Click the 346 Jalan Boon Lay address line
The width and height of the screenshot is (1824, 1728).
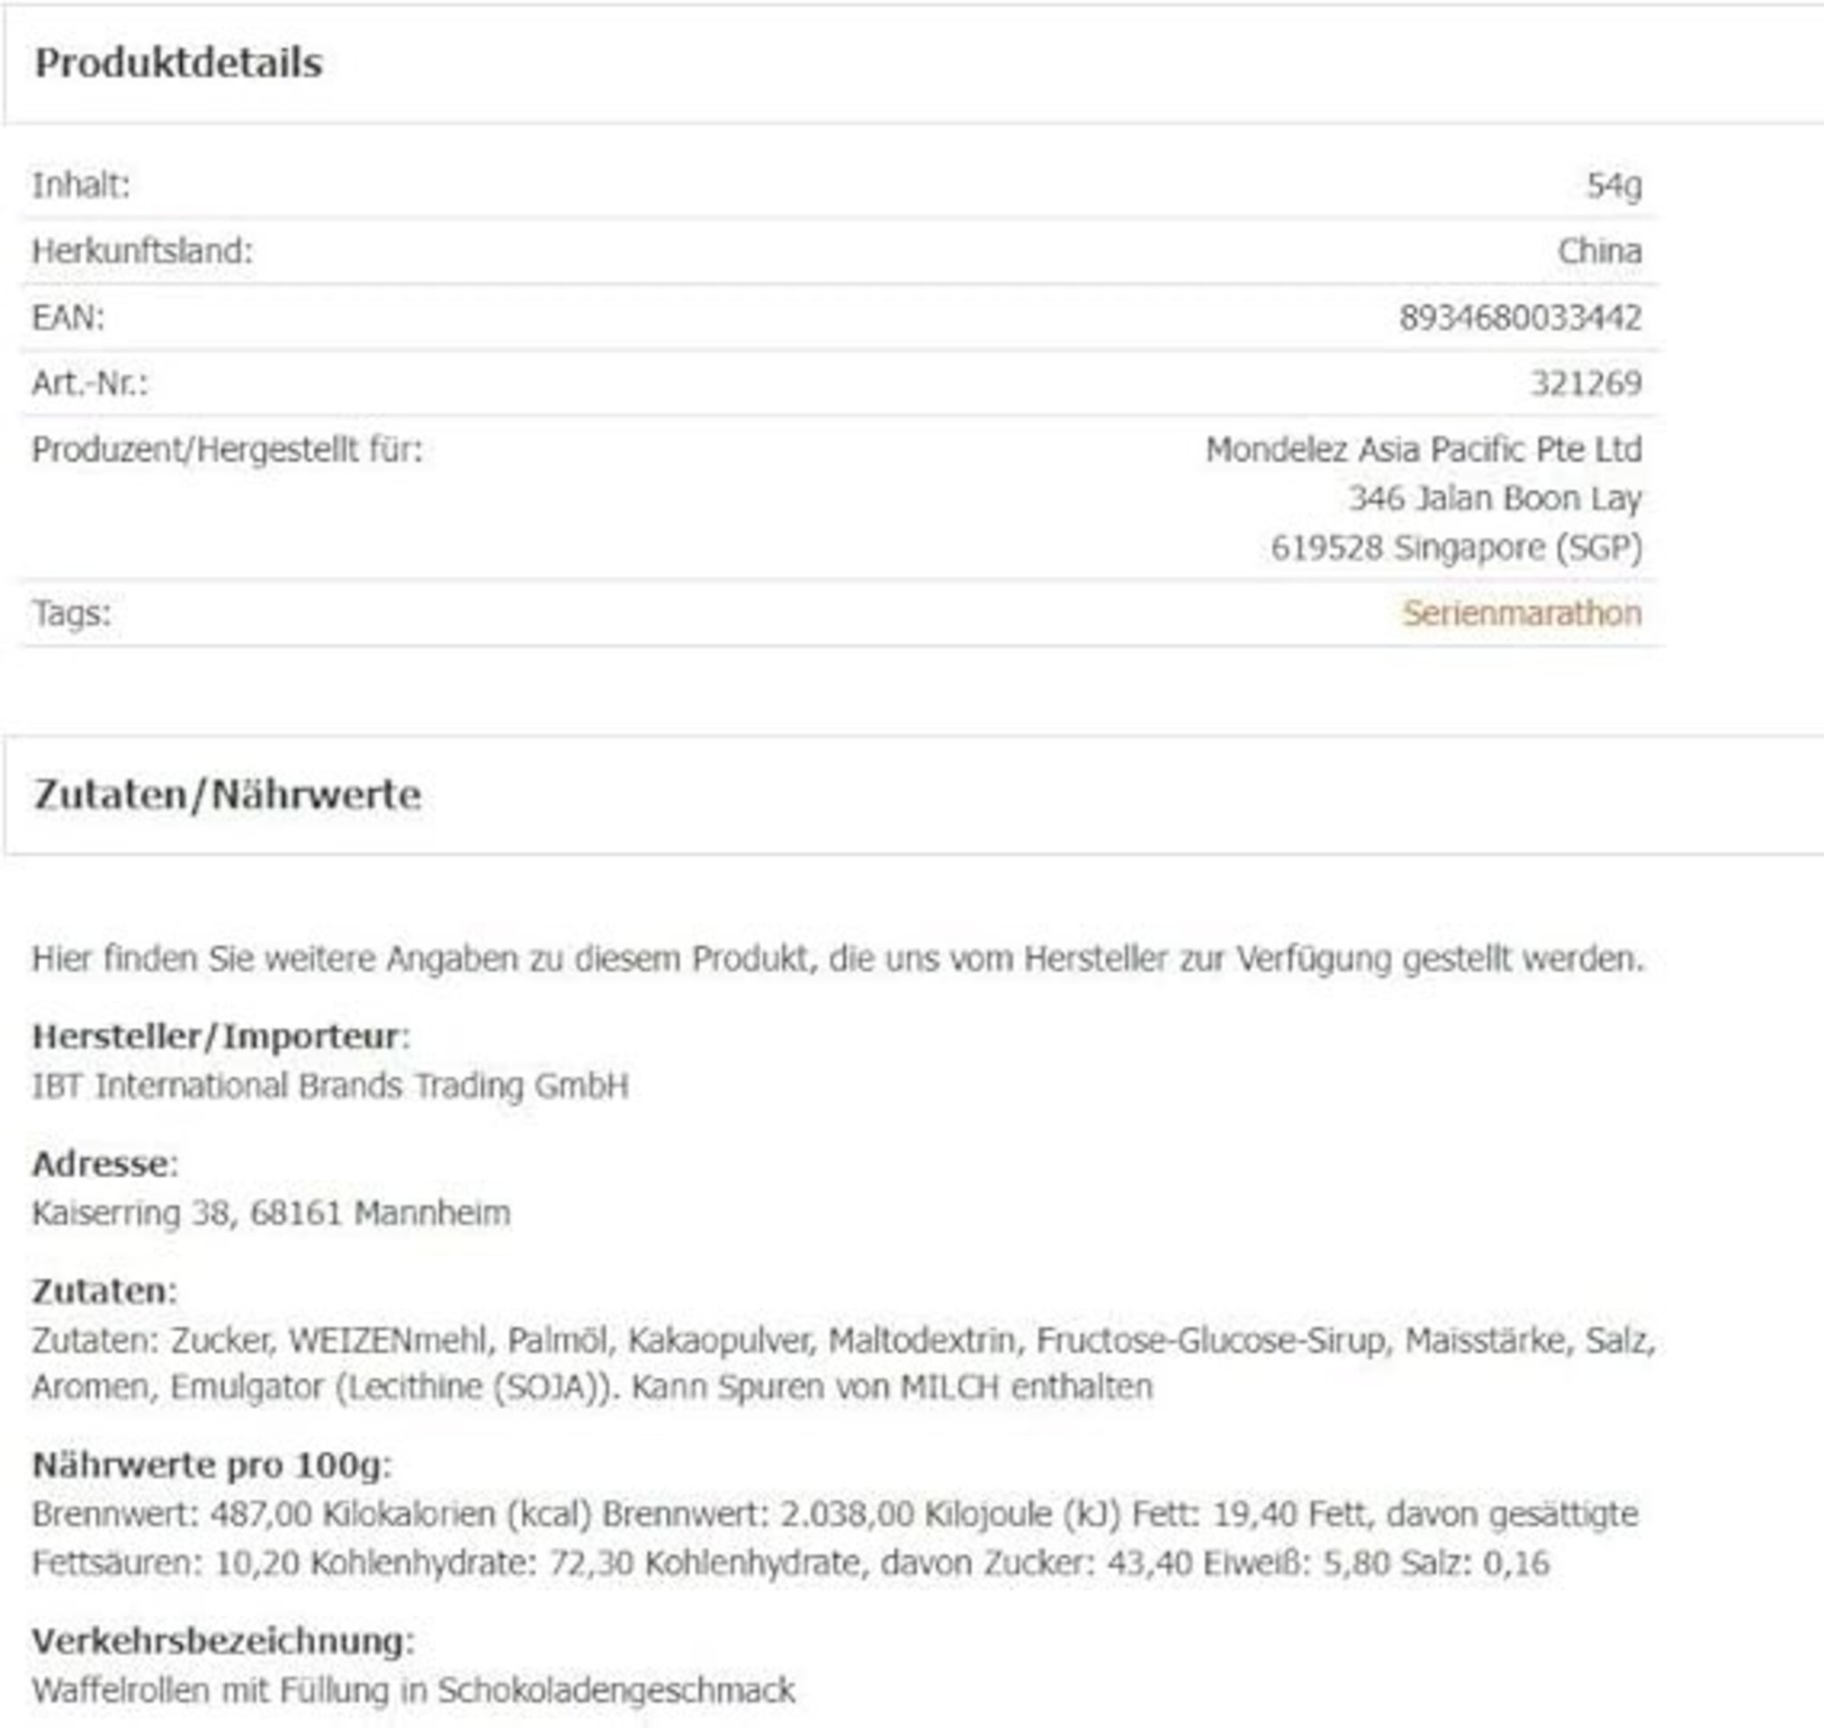point(1496,499)
